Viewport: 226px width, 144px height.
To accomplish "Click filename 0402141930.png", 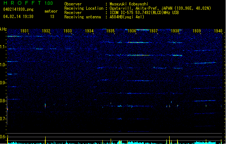I will coord(18,9).
